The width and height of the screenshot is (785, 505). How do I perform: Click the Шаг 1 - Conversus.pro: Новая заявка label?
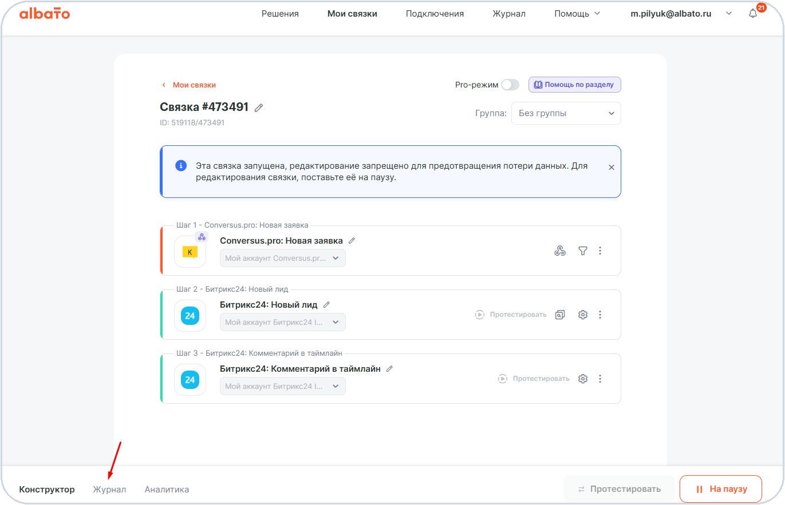242,225
